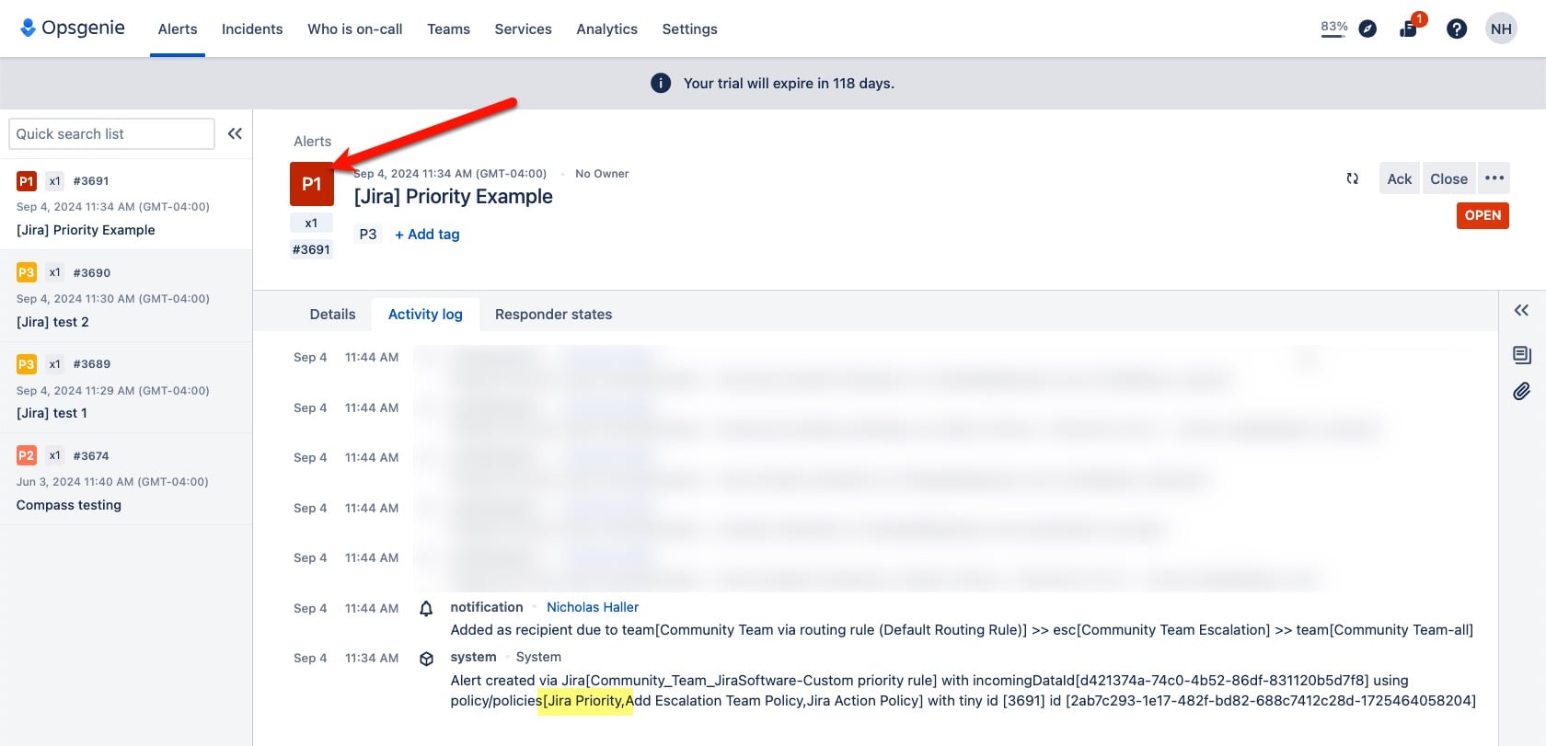This screenshot has width=1546, height=746.
Task: Open the attachments paperclip icon
Action: point(1522,391)
